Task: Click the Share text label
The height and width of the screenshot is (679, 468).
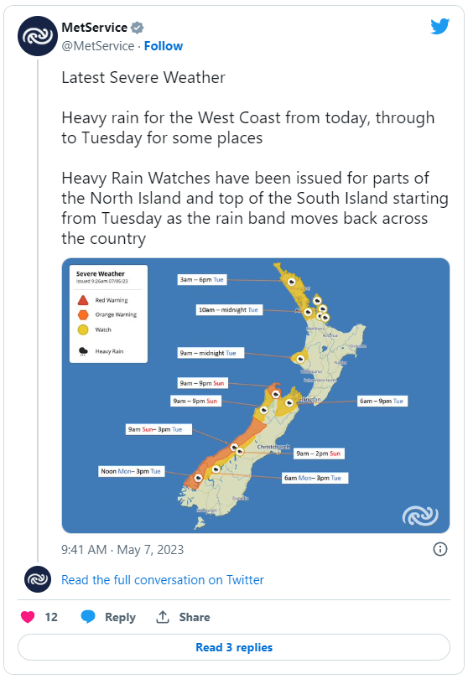Action: (195, 617)
